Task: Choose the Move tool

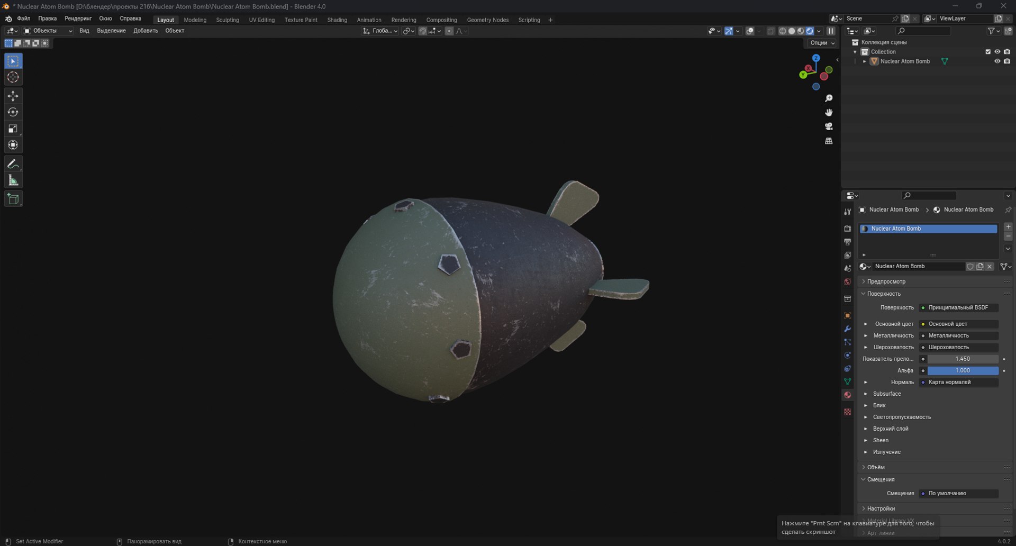Action: point(13,96)
